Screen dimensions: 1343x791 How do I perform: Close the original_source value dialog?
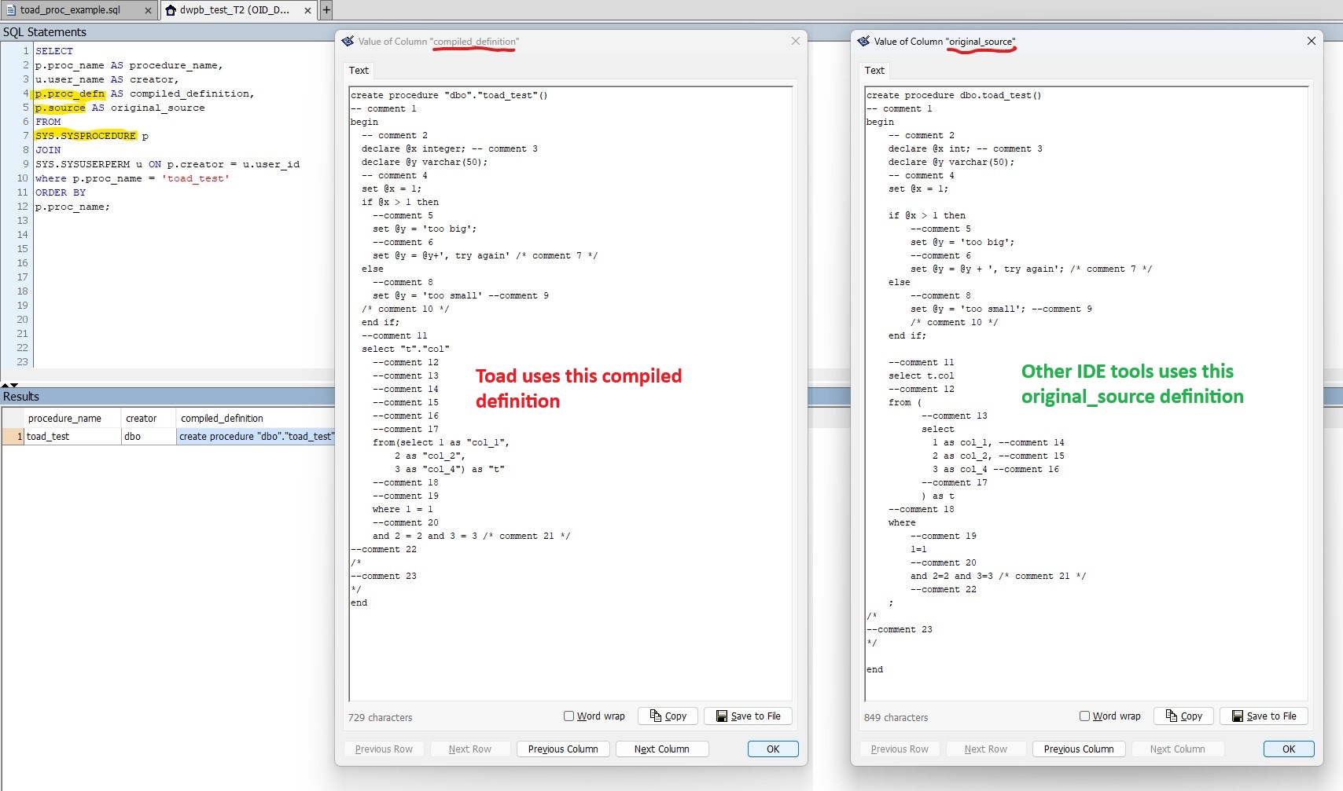(1311, 41)
